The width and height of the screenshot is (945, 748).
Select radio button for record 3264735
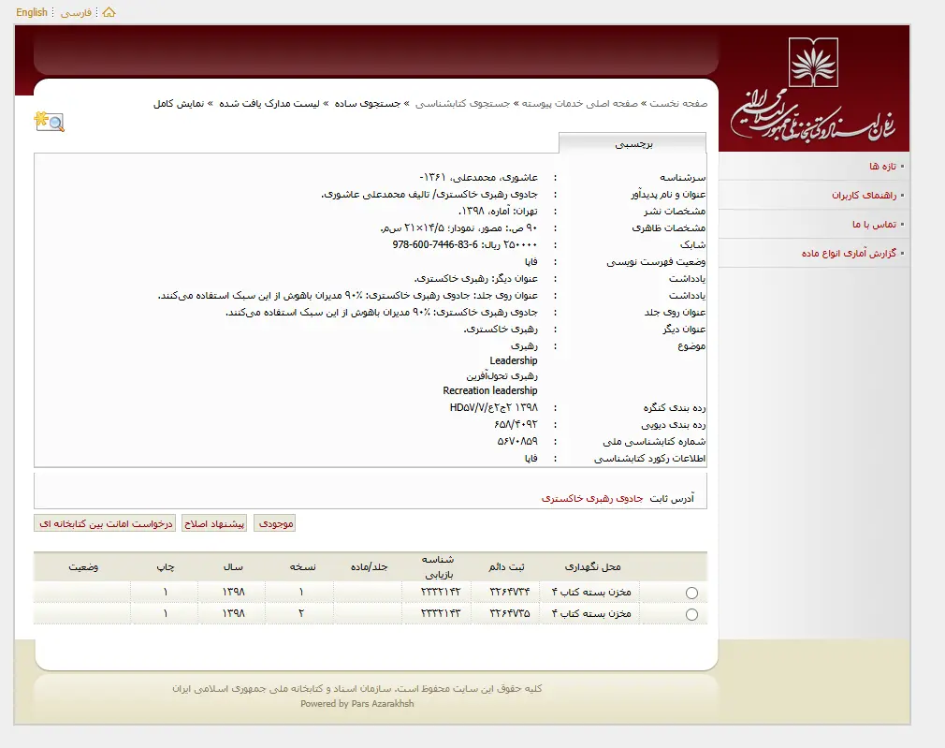click(x=691, y=614)
